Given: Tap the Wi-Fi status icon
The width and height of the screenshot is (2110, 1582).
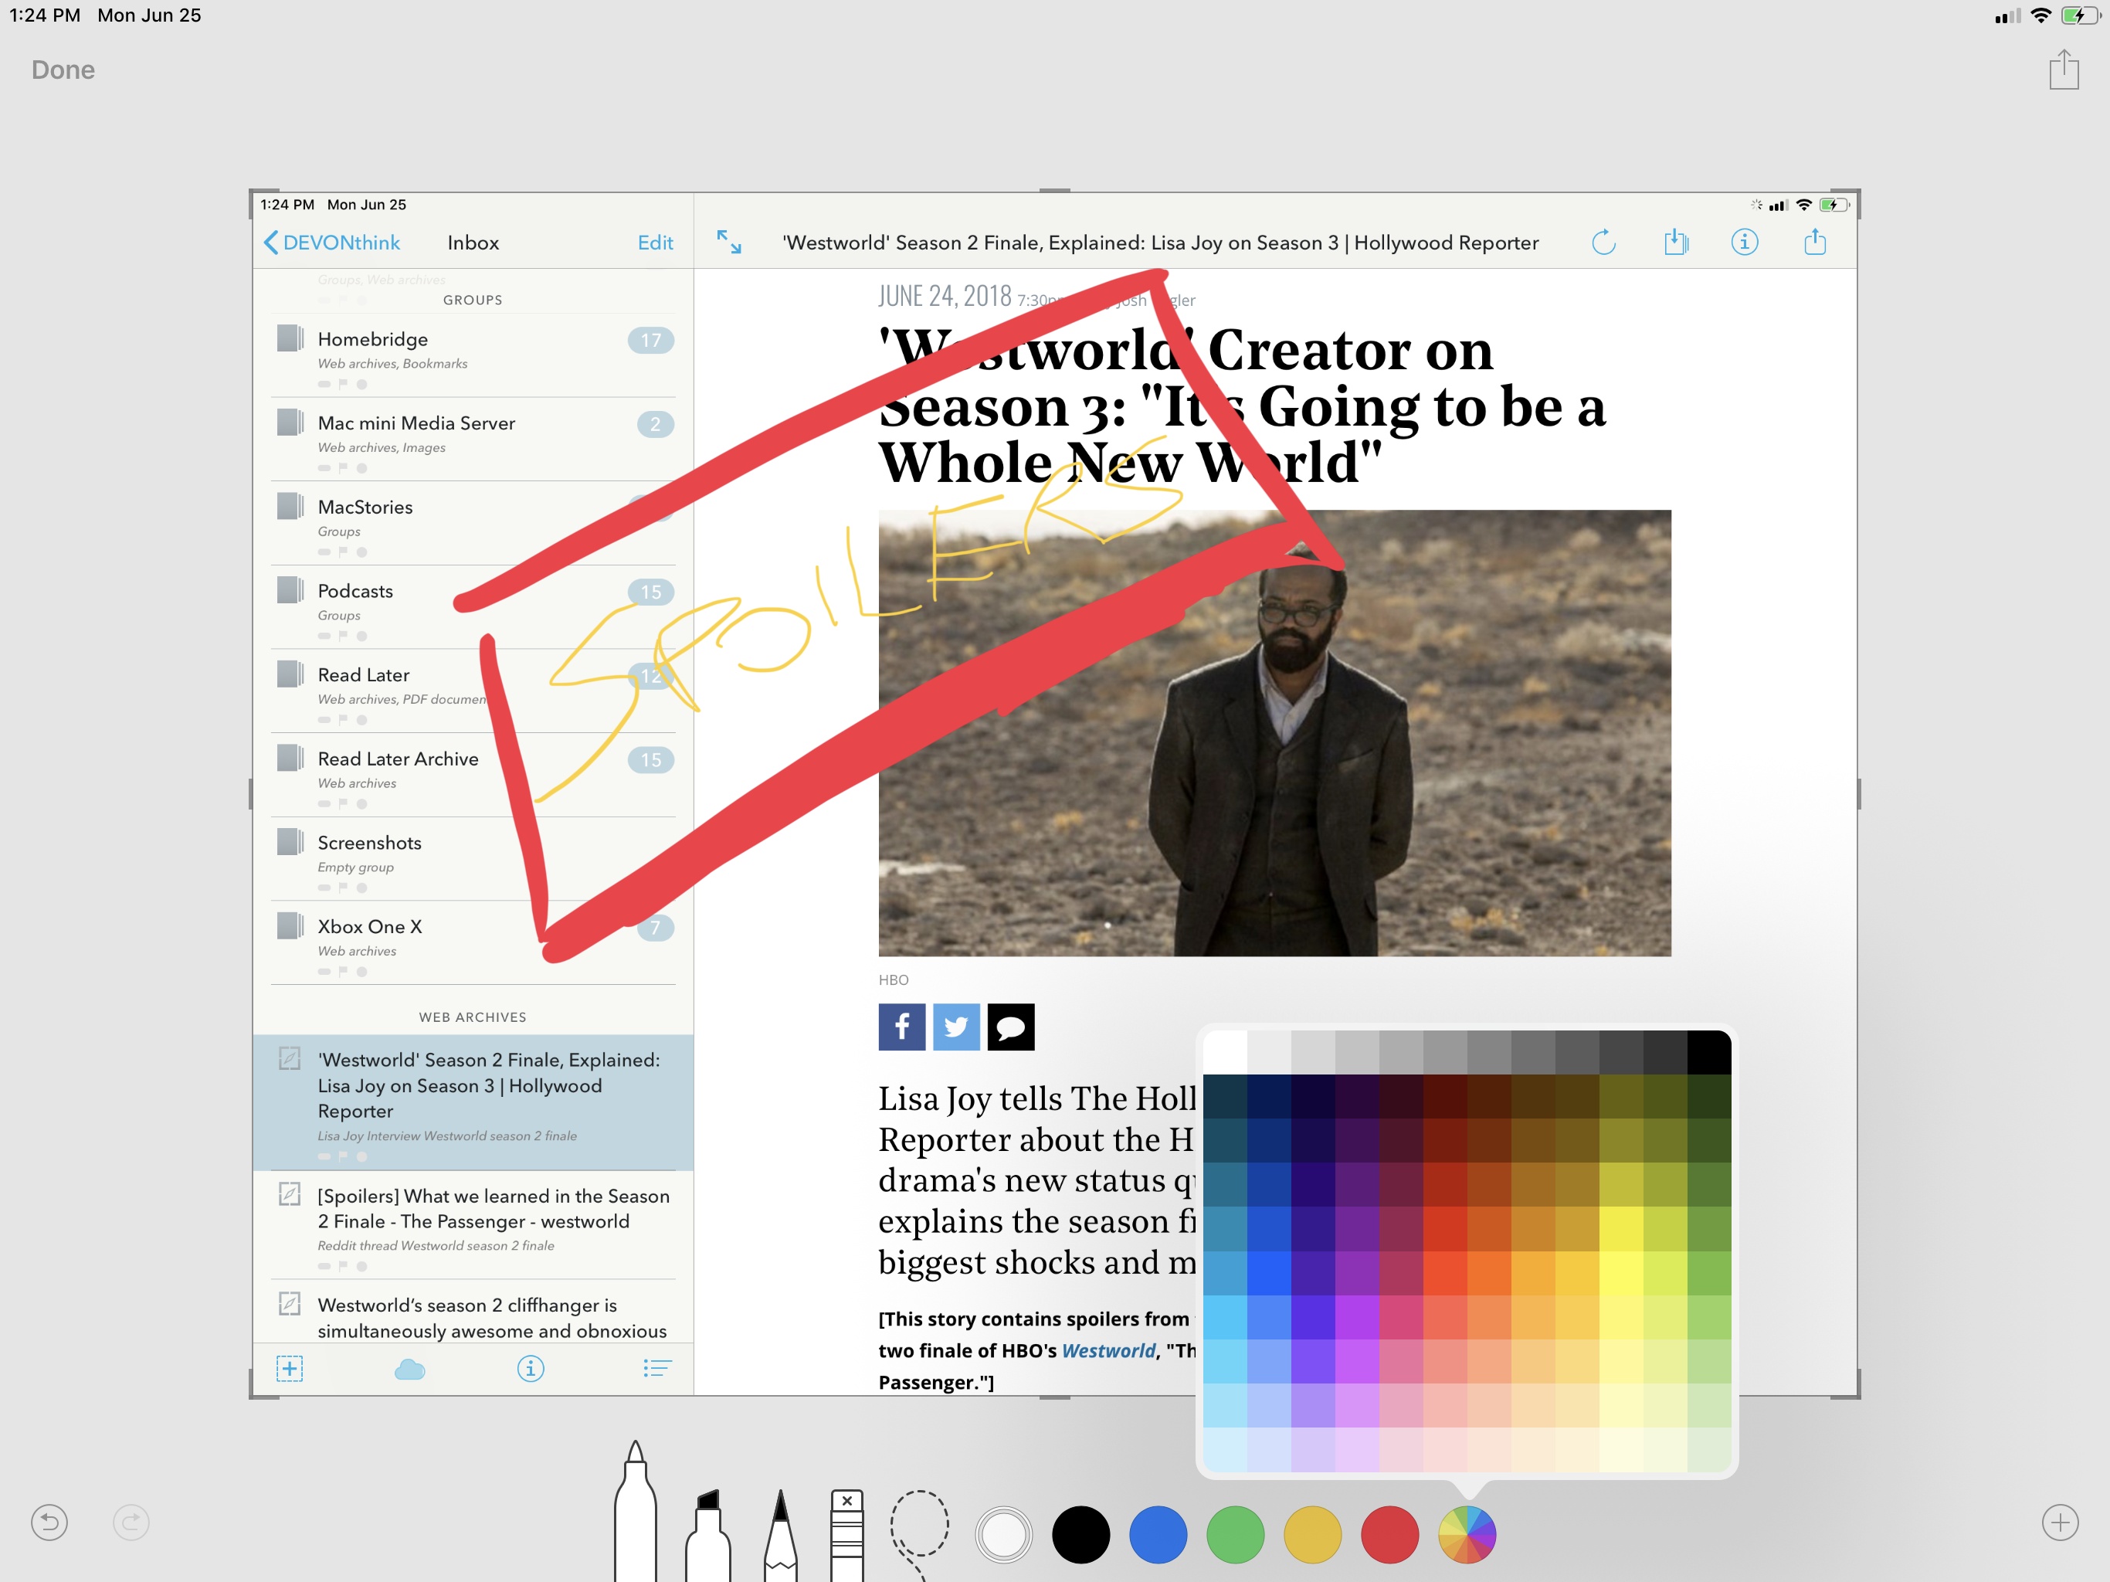Looking at the screenshot, I should [2040, 15].
